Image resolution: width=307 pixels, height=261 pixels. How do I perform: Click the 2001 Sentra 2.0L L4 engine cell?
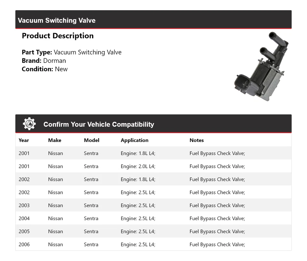click(x=138, y=166)
